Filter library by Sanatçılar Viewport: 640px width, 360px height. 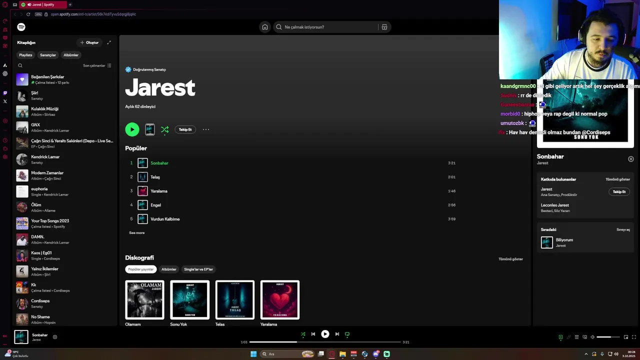[x=48, y=55]
